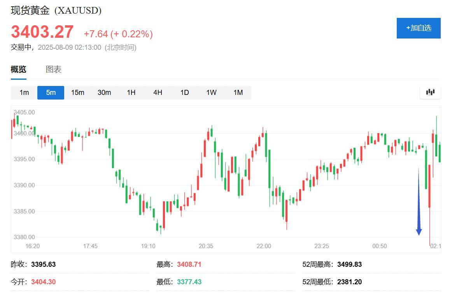Open the 图表 tab
Screen dimensions: 452x294
(x=54, y=70)
